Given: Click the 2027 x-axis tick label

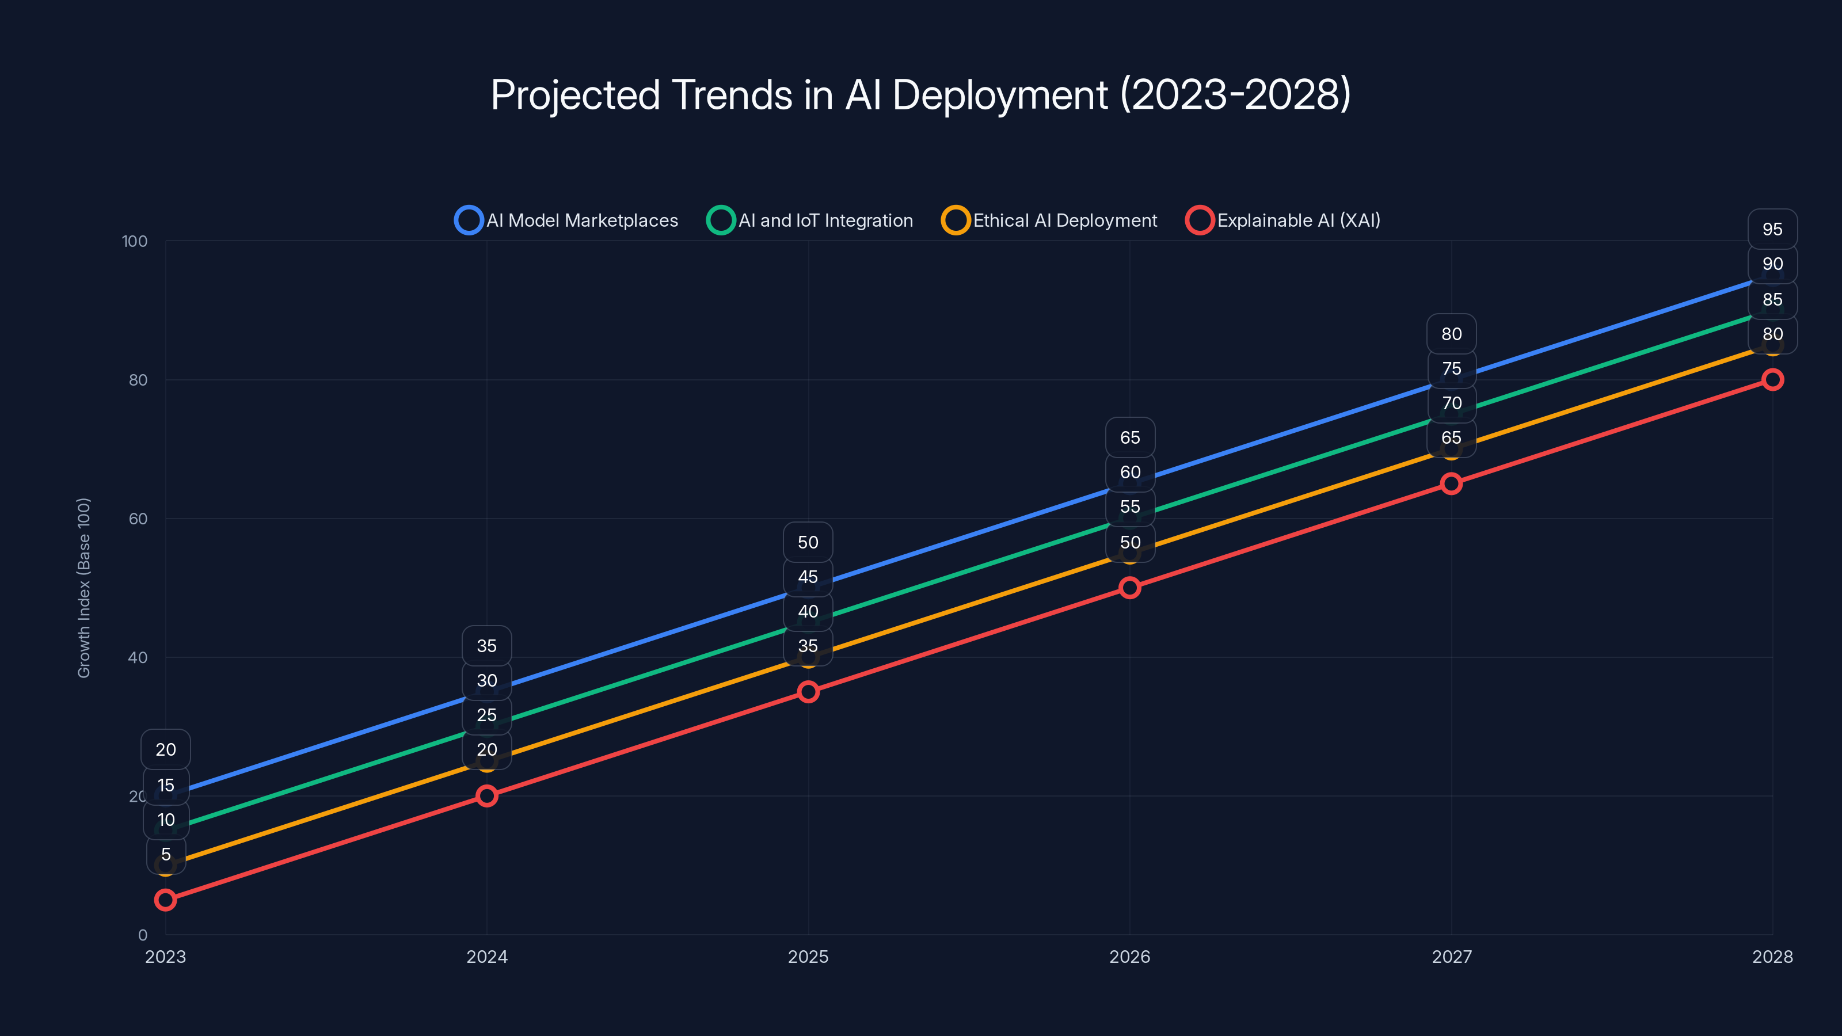Looking at the screenshot, I should (x=1452, y=957).
